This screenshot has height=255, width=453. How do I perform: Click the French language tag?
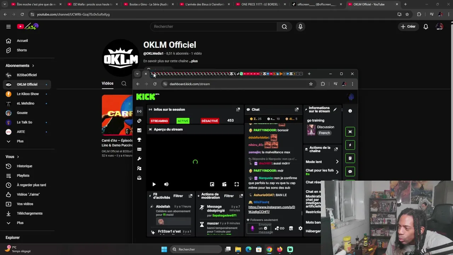click(324, 133)
